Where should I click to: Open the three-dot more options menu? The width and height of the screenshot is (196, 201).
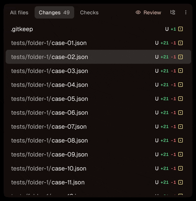tap(186, 12)
